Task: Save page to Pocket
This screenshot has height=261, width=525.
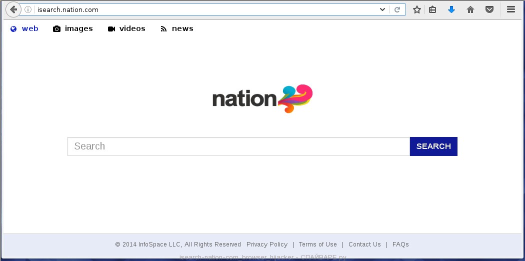Action: point(490,9)
